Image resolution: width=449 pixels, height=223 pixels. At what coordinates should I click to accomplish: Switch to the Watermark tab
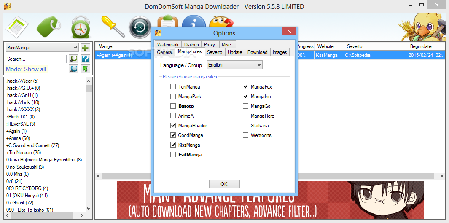tap(168, 45)
